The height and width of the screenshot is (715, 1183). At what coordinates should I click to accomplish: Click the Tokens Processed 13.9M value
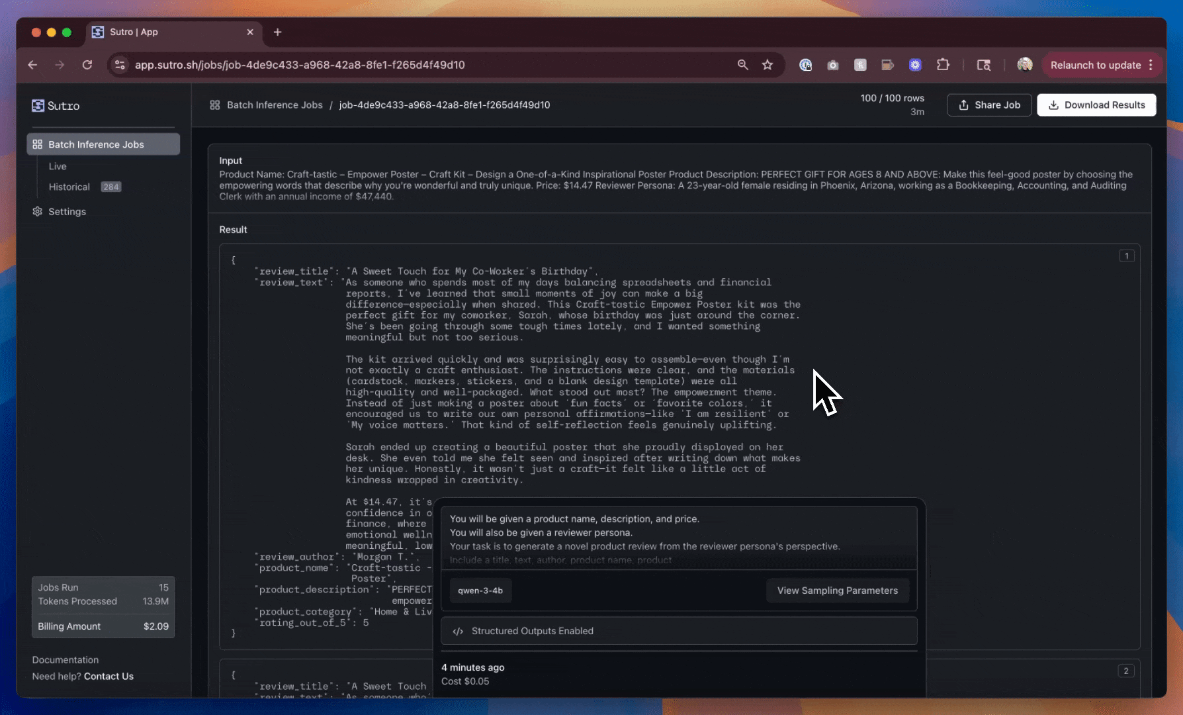pyautogui.click(x=155, y=601)
